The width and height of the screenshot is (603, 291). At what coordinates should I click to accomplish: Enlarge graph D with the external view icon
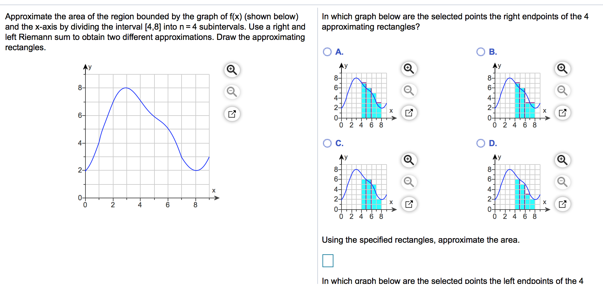pos(562,204)
